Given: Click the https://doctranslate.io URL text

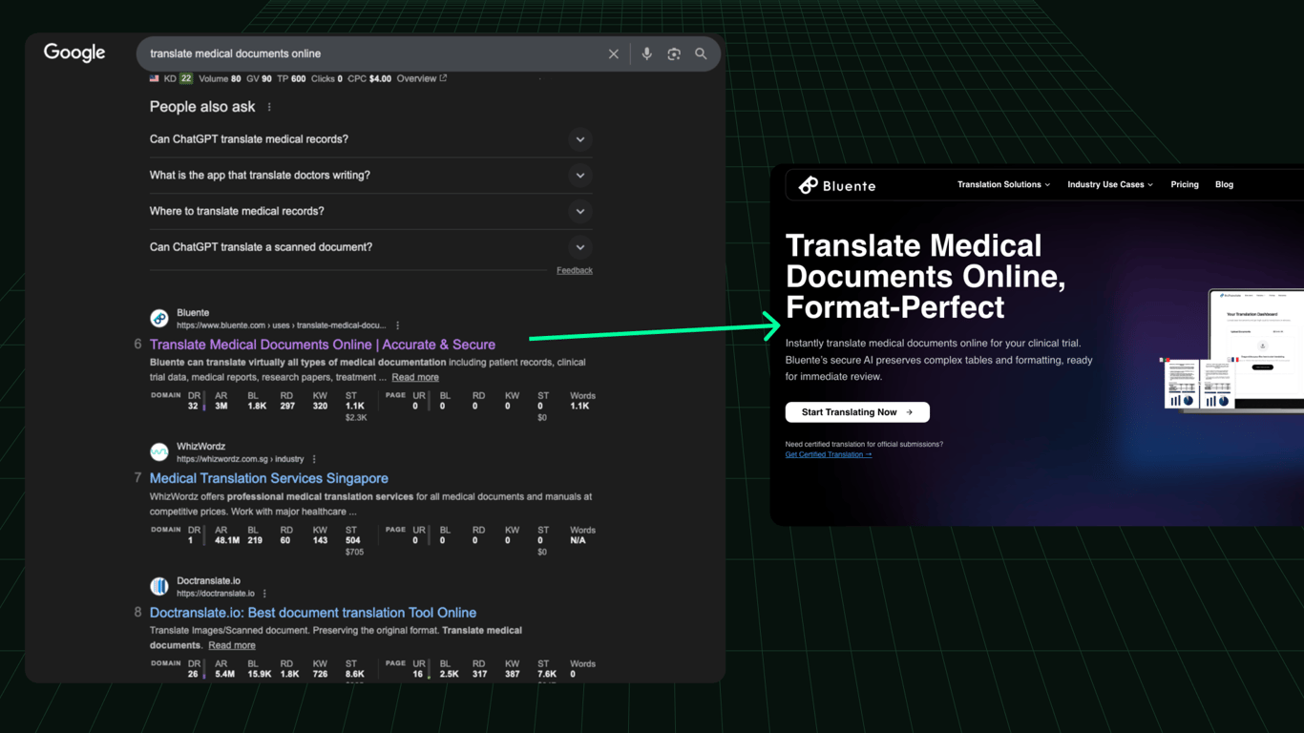Looking at the screenshot, I should coord(216,594).
